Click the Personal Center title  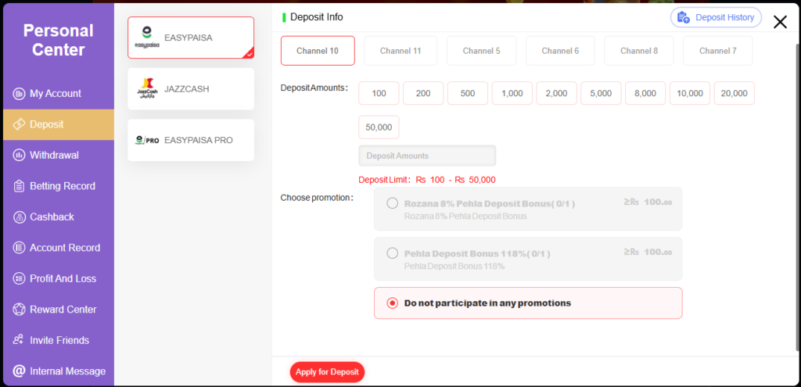point(58,41)
